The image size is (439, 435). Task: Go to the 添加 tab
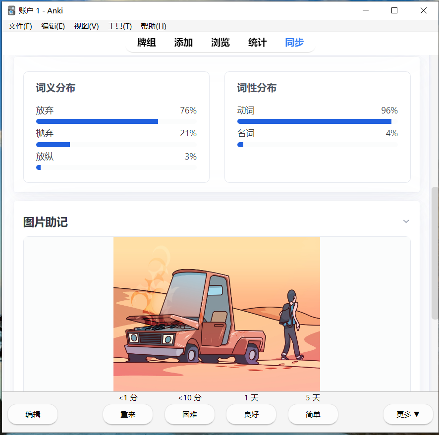coord(183,43)
